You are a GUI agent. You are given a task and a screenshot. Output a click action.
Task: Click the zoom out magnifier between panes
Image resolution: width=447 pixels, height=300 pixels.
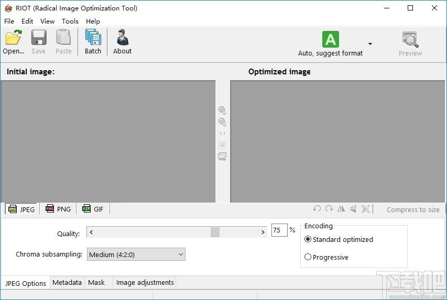pyautogui.click(x=222, y=122)
